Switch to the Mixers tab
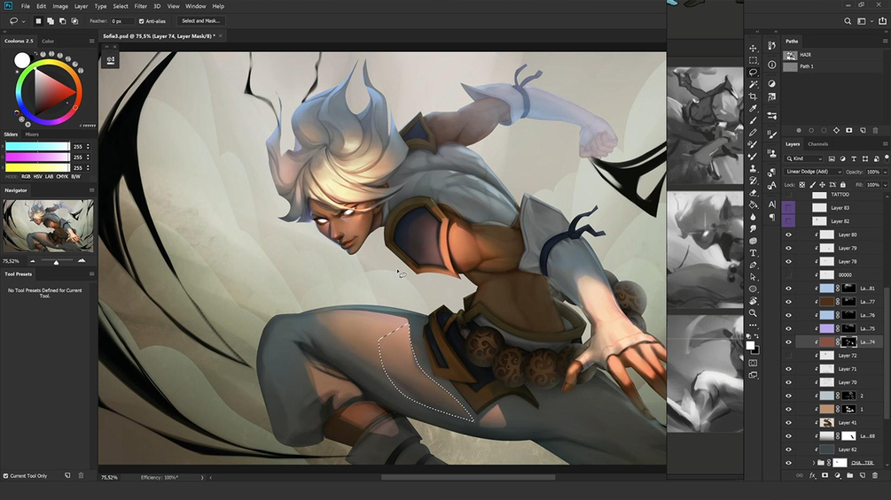Screen dimensions: 891x500 [32, 135]
